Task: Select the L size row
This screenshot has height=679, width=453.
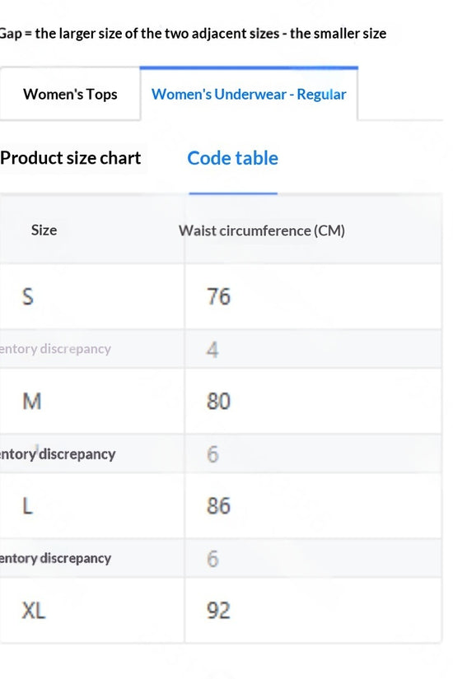Action: click(x=221, y=505)
